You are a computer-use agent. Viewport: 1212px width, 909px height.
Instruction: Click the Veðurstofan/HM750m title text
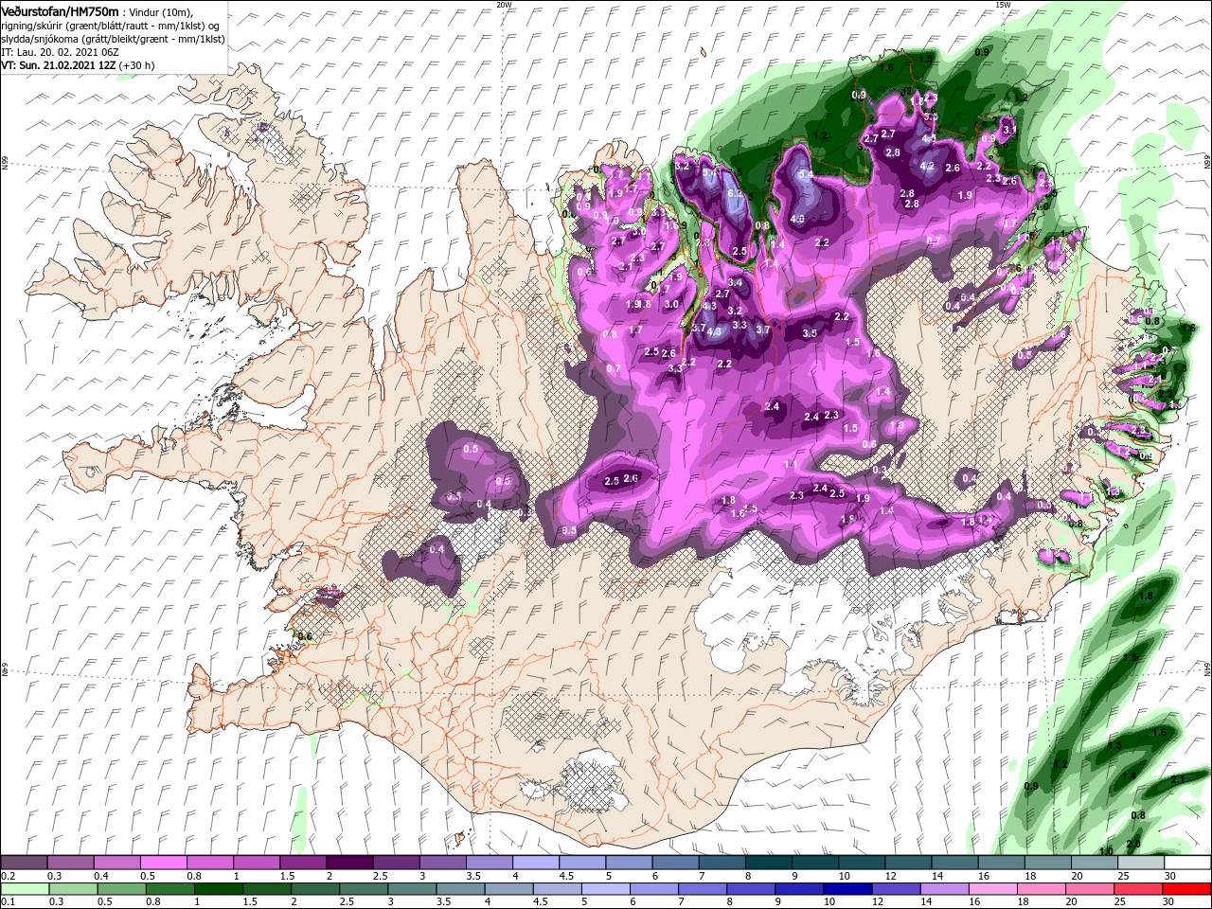click(60, 10)
